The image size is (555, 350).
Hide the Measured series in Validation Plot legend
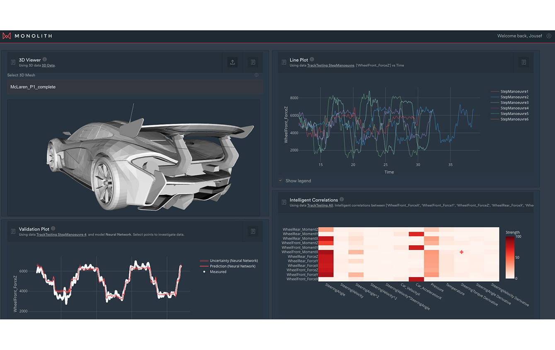click(x=218, y=272)
